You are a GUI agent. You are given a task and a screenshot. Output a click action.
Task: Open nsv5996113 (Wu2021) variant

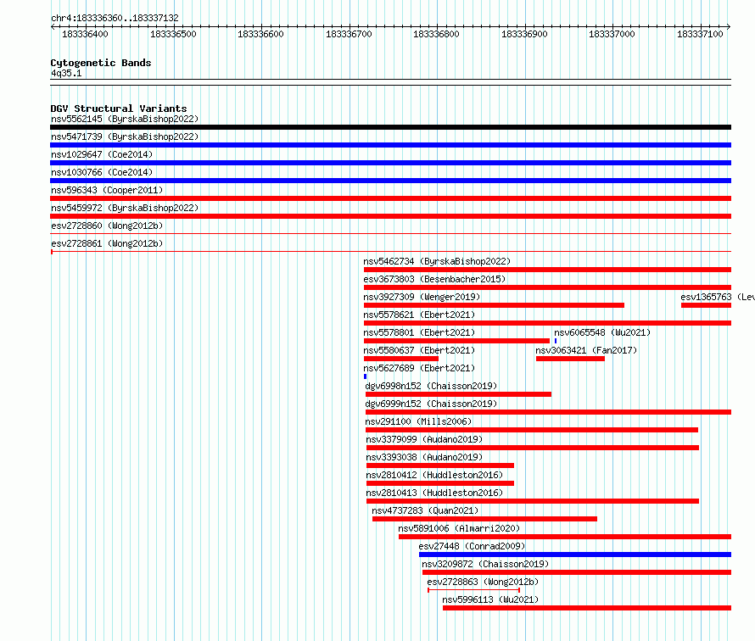pos(490,599)
